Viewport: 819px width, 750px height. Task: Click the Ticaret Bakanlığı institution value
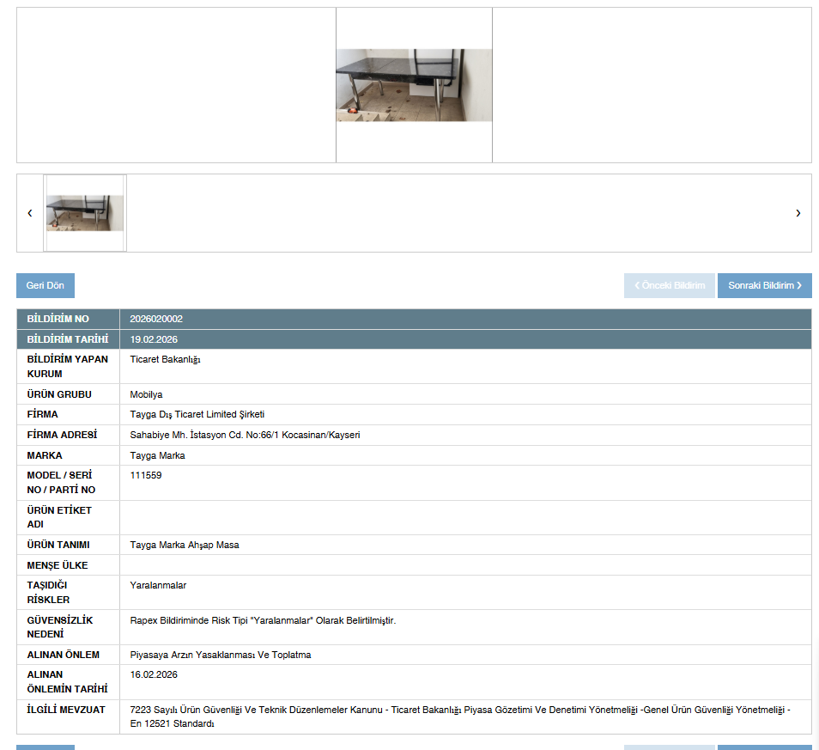click(165, 359)
